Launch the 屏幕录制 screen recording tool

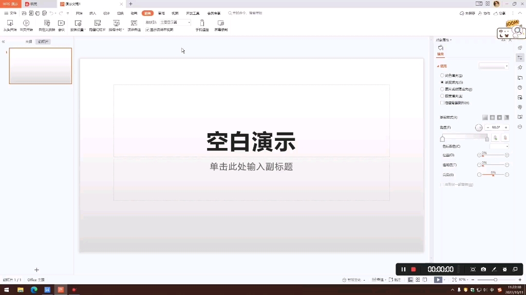pyautogui.click(x=221, y=23)
